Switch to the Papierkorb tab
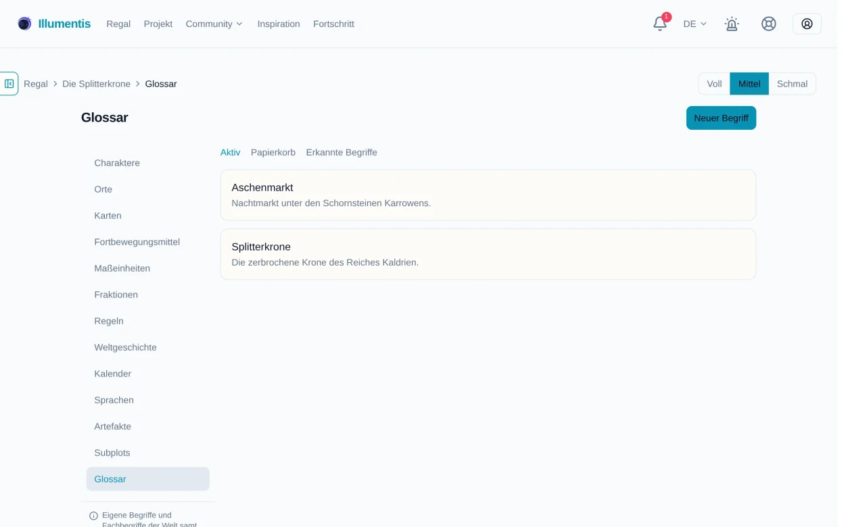Image resolution: width=844 pixels, height=527 pixels. coord(273,153)
